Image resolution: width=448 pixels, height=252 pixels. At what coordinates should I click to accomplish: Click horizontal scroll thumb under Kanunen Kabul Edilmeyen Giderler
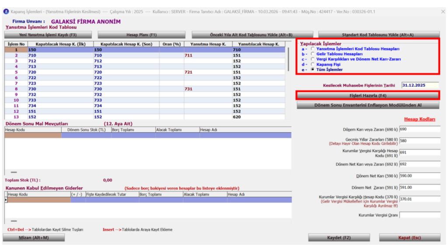pyautogui.click(x=14, y=221)
